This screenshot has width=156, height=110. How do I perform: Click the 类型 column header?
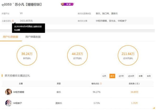coord(59,84)
